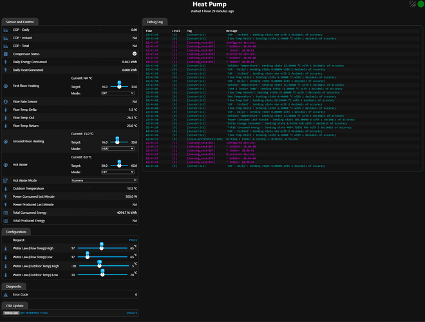Image resolution: width=425 pixels, height=322 pixels.
Task: Click the Total Consumed Energy counter icon
Action: (x=6, y=212)
